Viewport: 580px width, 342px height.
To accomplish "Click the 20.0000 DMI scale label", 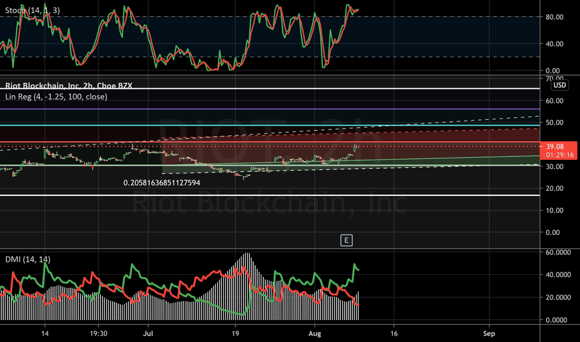I will pos(558,297).
